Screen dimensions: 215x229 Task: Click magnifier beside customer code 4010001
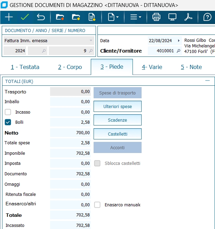[178, 51]
